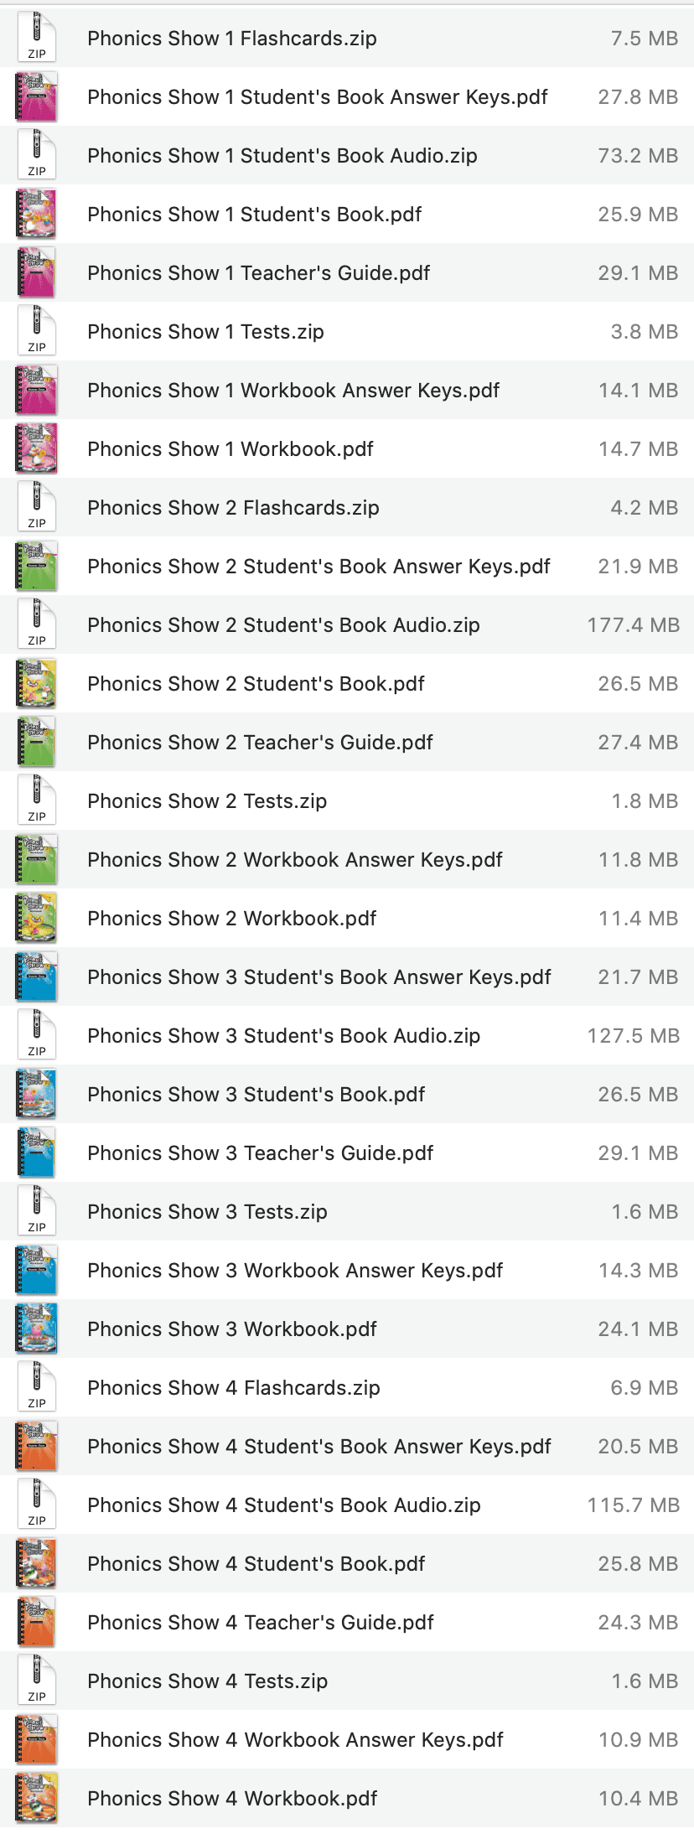Click the ZIP icon for Phonics Show 3 Tests

36,1210
